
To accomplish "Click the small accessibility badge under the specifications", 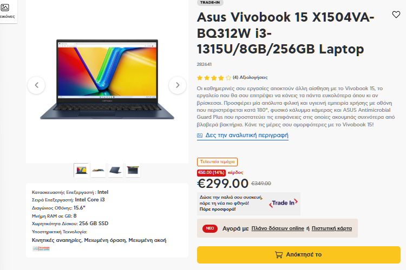I will 41,248.
